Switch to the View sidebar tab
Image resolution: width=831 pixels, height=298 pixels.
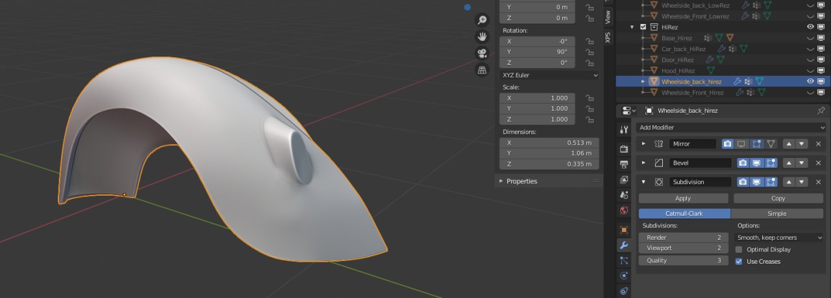pyautogui.click(x=608, y=16)
